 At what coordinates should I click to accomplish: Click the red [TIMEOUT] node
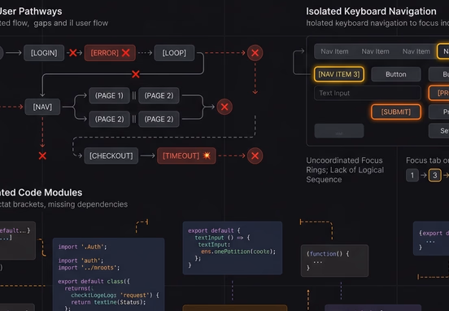[x=186, y=155]
